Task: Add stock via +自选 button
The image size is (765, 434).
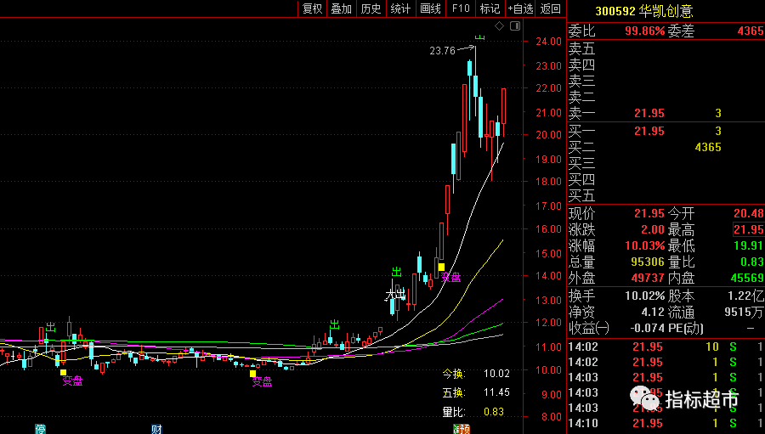Action: [520, 8]
